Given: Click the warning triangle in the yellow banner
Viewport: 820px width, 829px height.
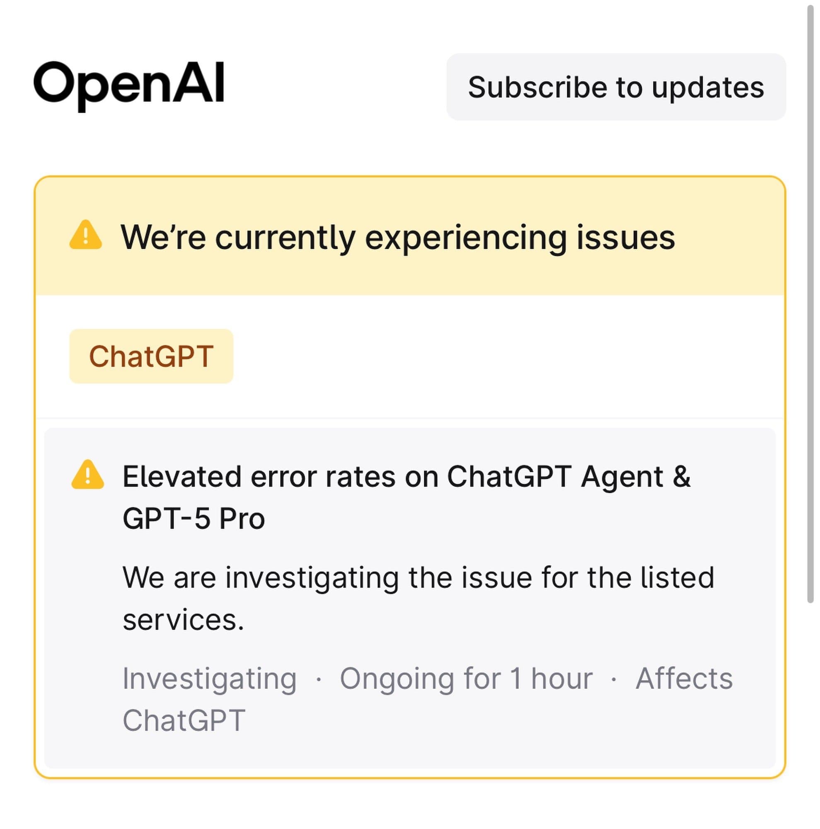Looking at the screenshot, I should coord(86,235).
